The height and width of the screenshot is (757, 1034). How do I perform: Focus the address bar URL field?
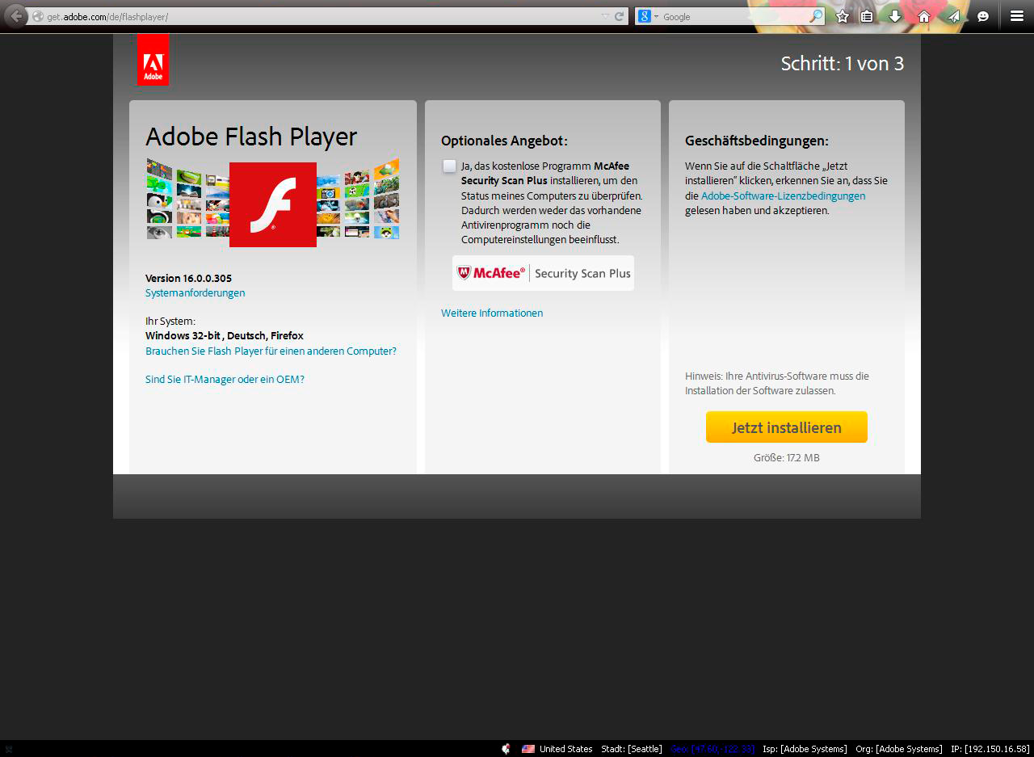(323, 16)
